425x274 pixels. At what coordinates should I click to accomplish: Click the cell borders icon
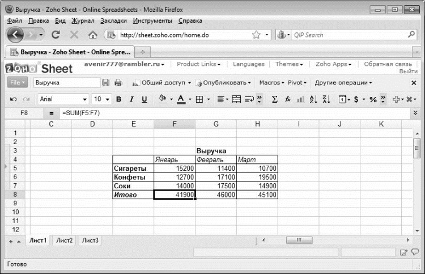[x=199, y=99]
